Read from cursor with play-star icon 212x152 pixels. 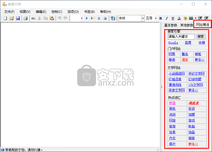point(93,18)
